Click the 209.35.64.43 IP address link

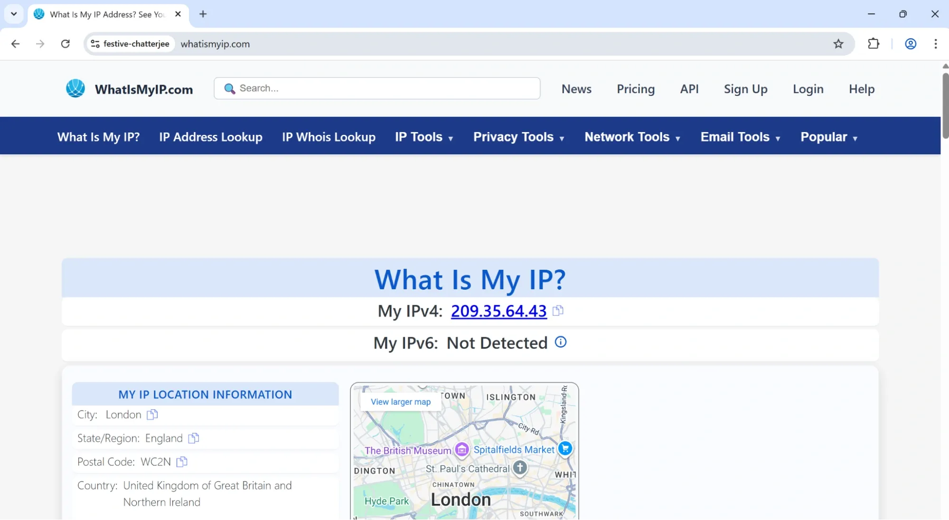tap(498, 311)
